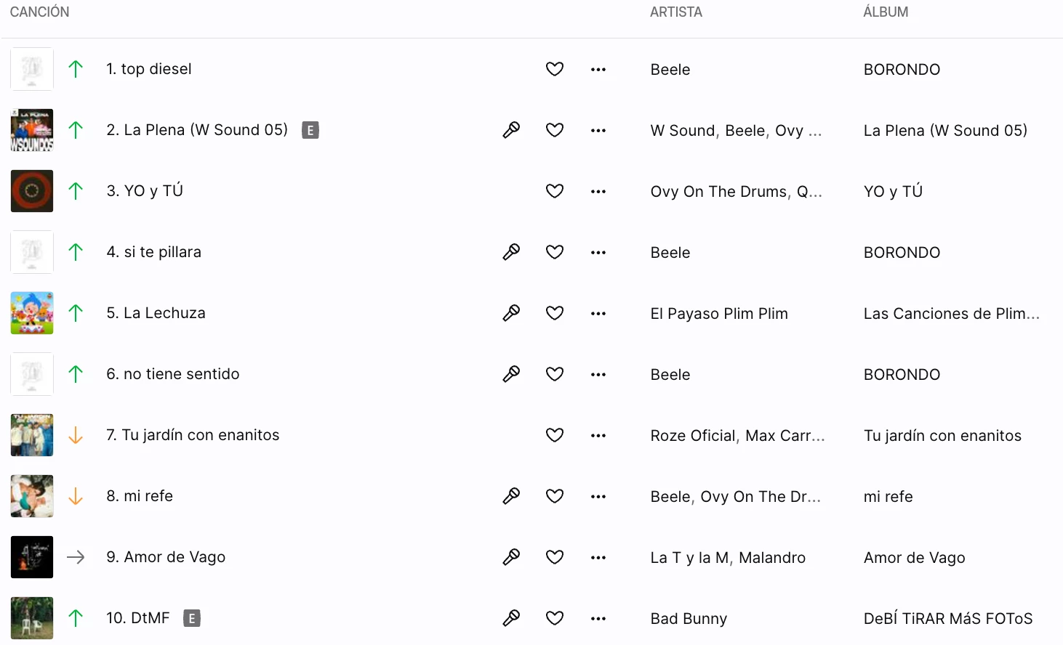Open the La Lechuza lyrics microphone icon
The image size is (1063, 645).
pyautogui.click(x=511, y=313)
